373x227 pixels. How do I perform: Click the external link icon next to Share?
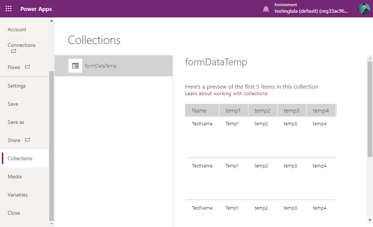click(x=28, y=140)
